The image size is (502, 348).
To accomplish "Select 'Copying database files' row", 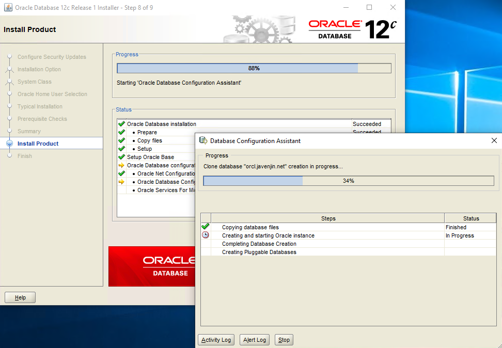I will point(349,227).
